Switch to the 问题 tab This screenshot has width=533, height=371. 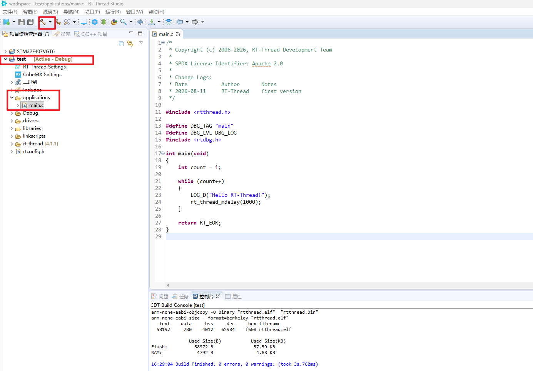click(160, 296)
